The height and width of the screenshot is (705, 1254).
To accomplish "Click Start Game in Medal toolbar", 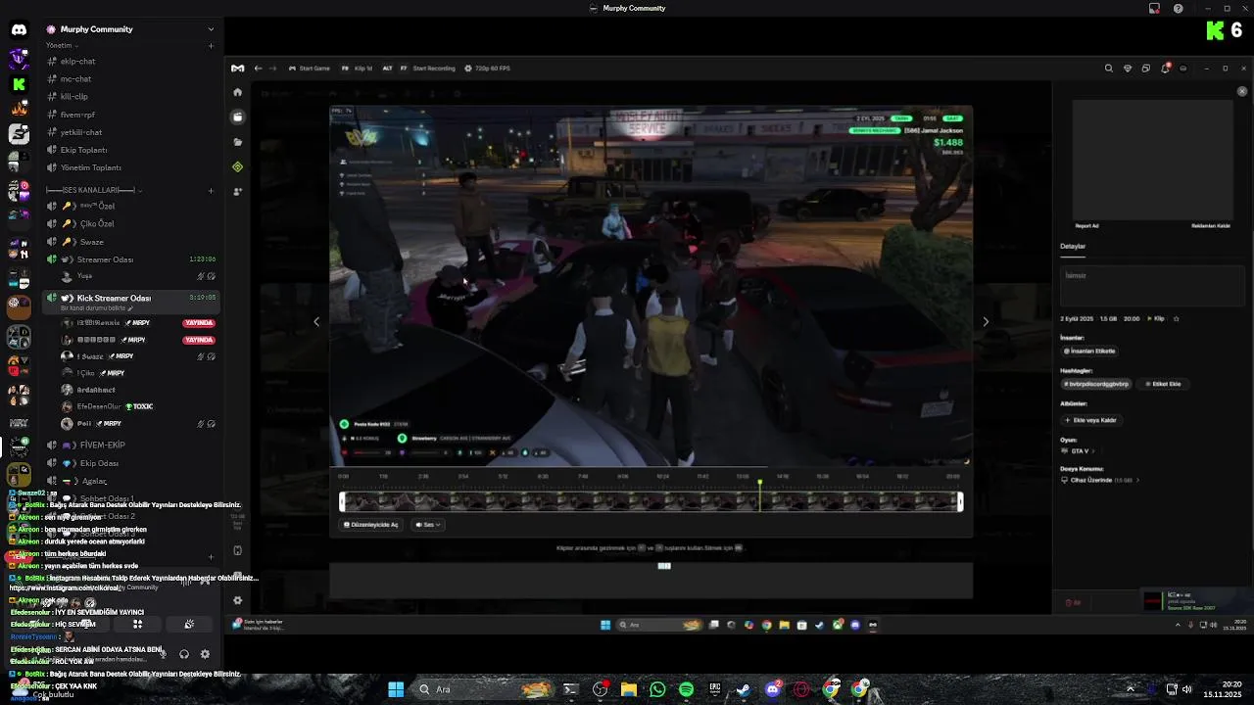I will 310,69.
